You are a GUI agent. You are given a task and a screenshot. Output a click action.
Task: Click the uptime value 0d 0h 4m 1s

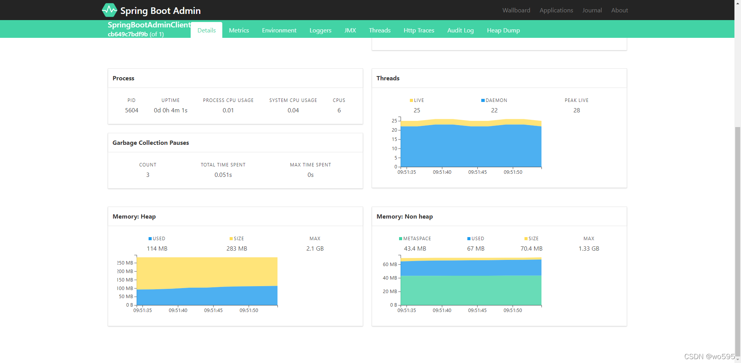click(171, 110)
